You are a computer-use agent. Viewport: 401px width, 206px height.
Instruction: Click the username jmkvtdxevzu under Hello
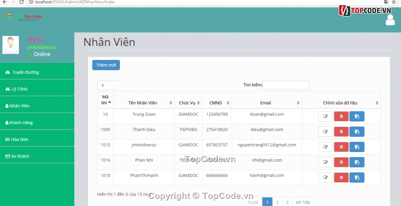pos(42,47)
